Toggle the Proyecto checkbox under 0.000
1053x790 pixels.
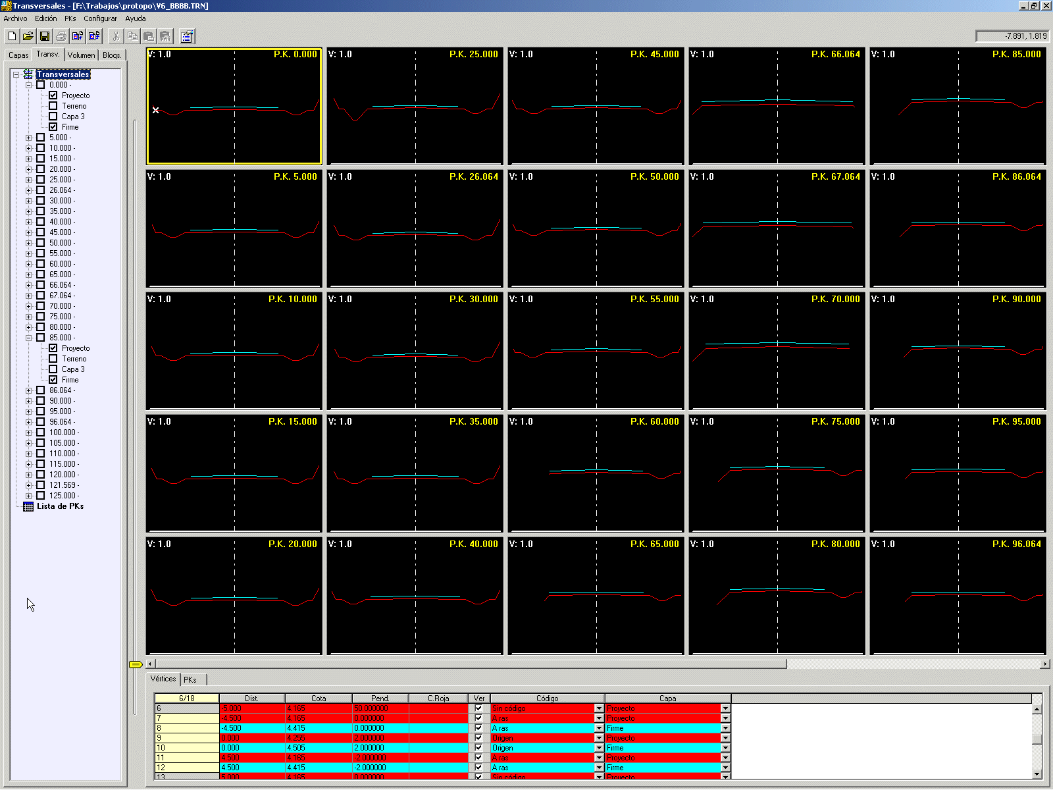click(53, 95)
